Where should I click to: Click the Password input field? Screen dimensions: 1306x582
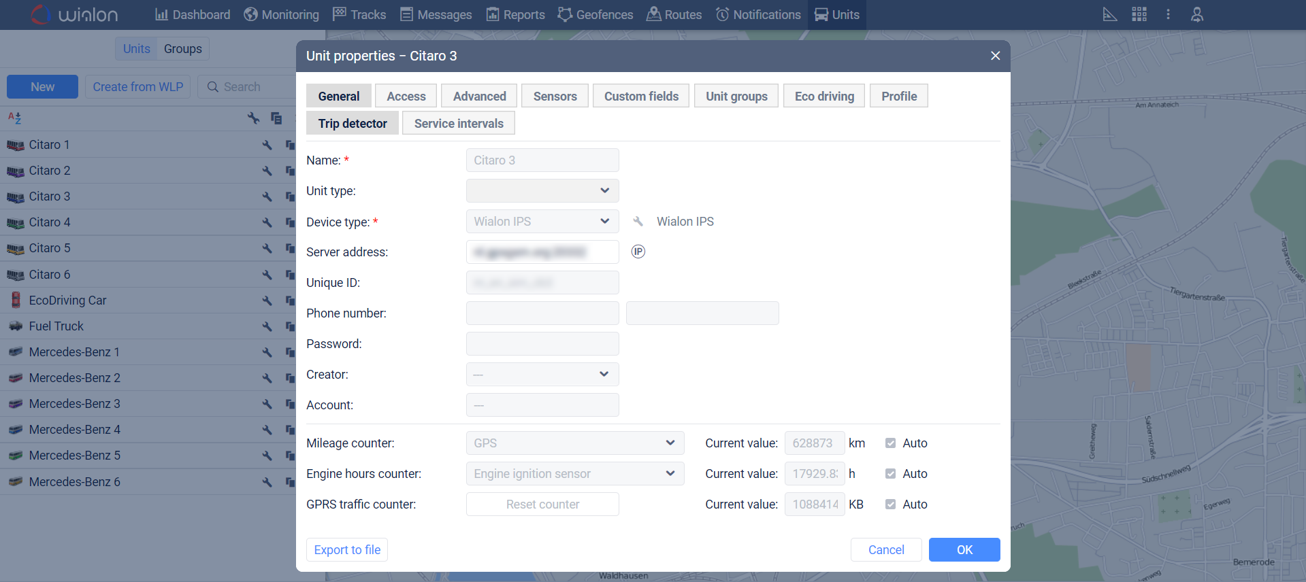[542, 344]
